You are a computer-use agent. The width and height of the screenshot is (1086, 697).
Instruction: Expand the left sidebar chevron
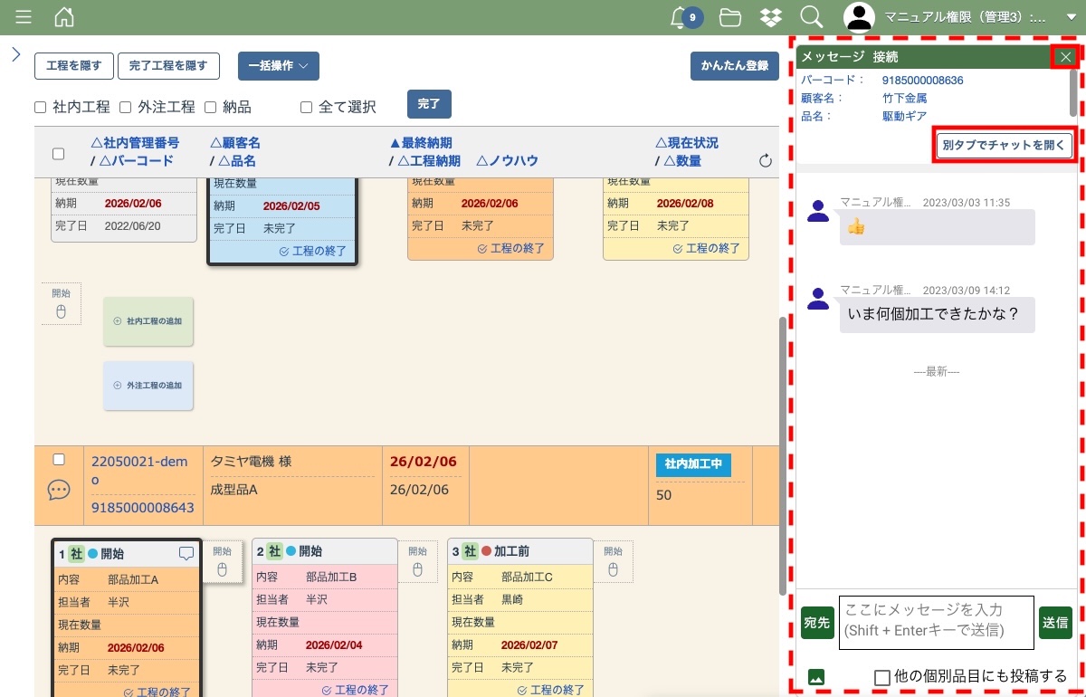(x=15, y=54)
